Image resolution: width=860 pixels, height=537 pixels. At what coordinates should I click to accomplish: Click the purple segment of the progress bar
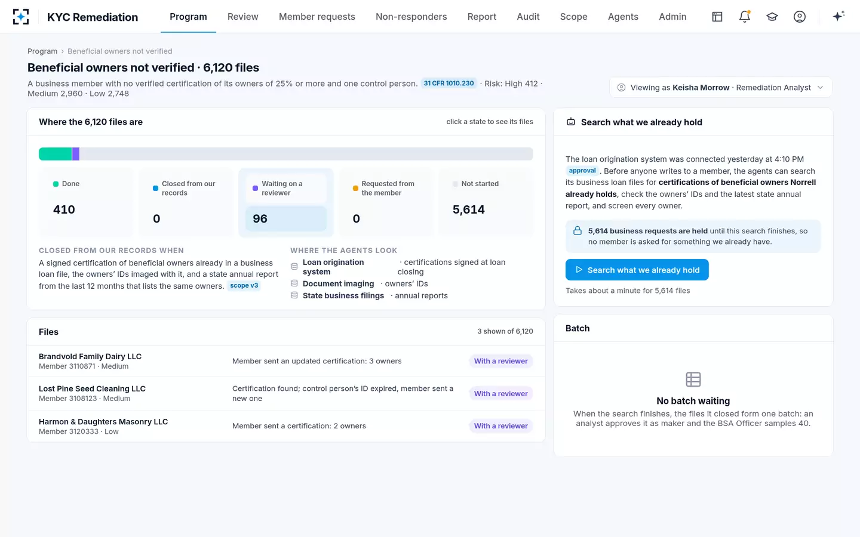pos(76,154)
